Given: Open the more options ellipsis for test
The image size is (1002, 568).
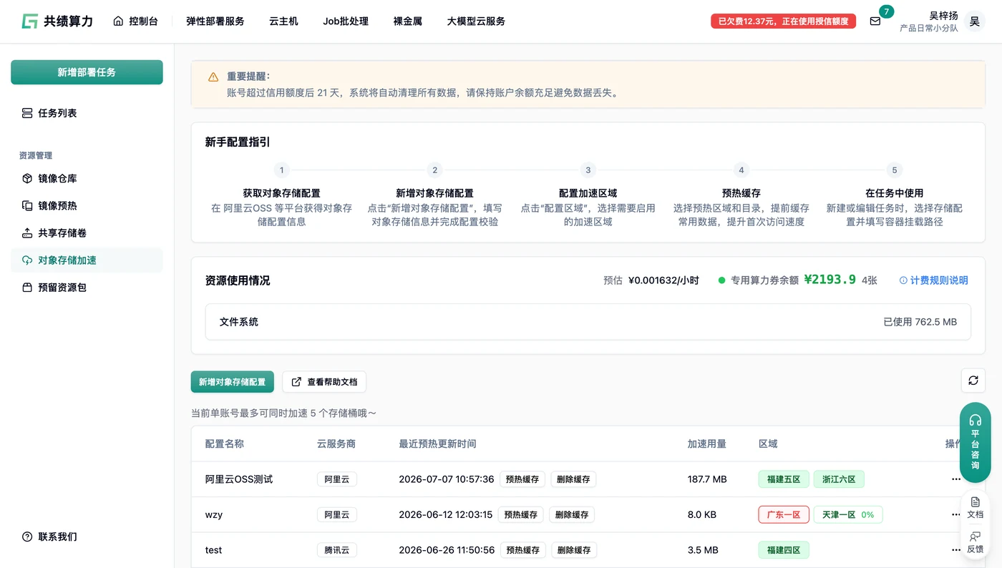Looking at the screenshot, I should point(956,550).
